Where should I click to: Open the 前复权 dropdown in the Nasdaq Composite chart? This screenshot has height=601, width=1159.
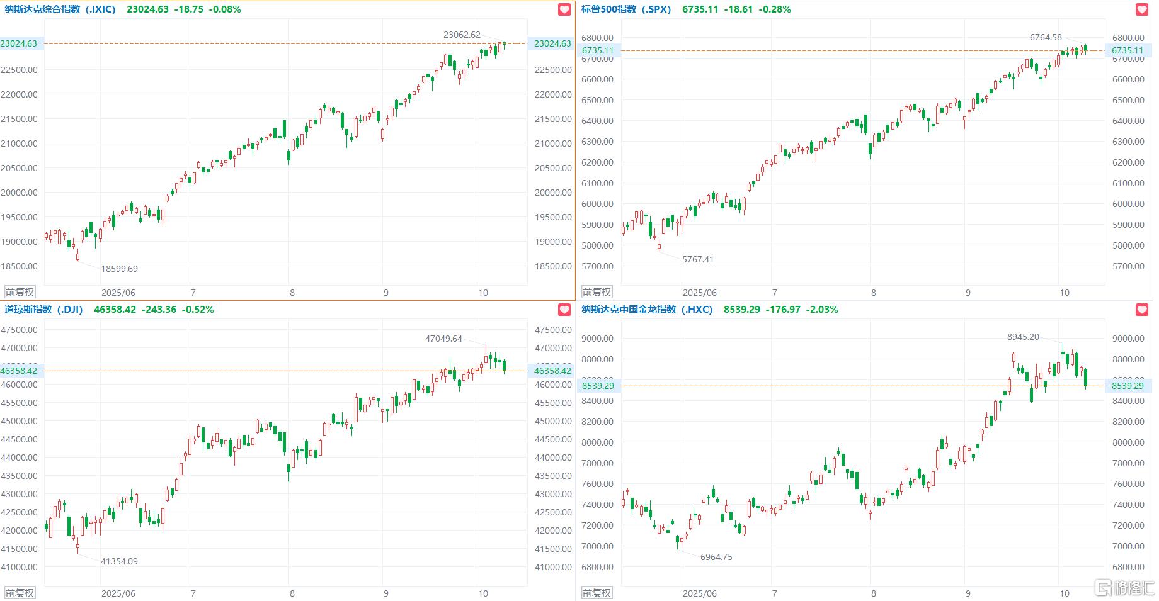20,292
